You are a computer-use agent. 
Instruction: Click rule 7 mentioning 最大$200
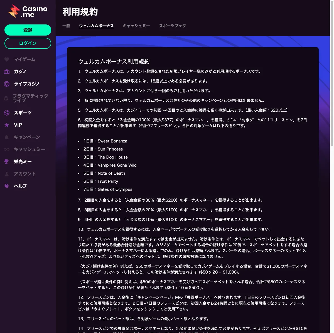pyautogui.click(x=171, y=200)
